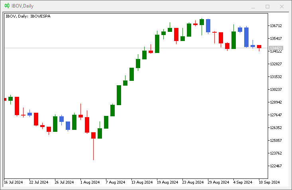Click the 23 Aug 2024 date label
292x190 pixels.
click(193, 182)
